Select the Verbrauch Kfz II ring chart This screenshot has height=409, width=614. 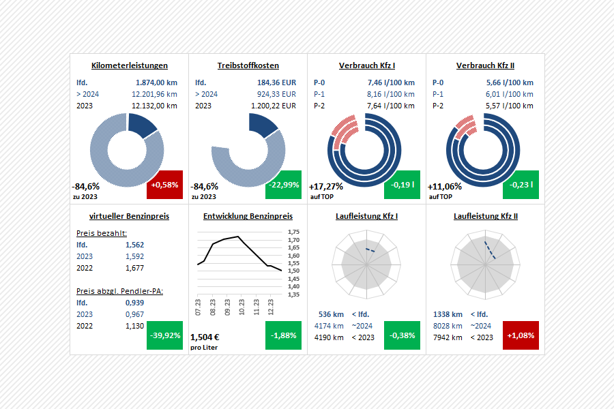[484, 148]
